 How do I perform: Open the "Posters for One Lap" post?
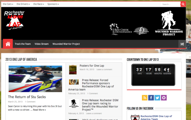tap(92, 66)
